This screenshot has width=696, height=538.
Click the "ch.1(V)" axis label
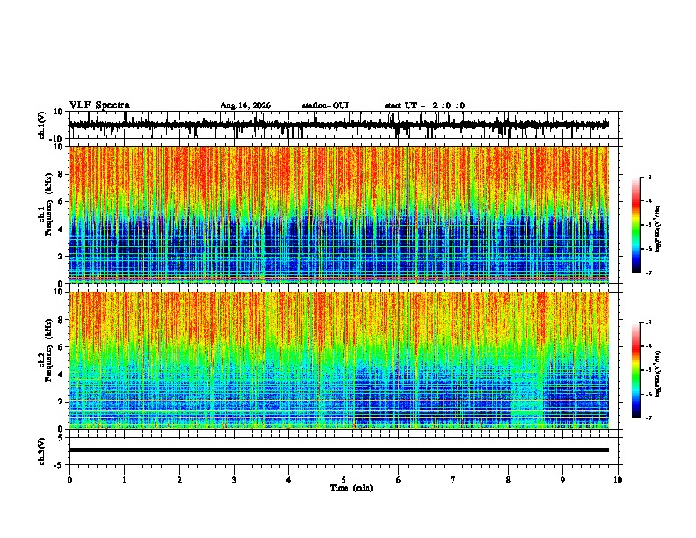click(42, 125)
